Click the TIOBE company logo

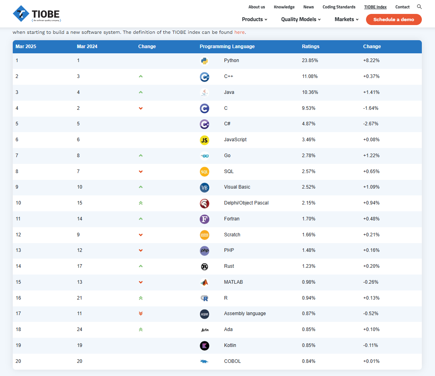pos(37,14)
